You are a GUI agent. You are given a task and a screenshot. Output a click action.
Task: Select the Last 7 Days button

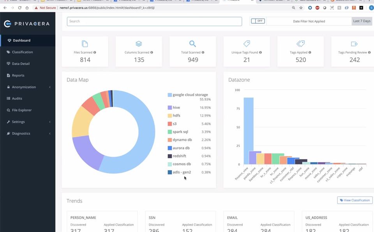(362, 21)
